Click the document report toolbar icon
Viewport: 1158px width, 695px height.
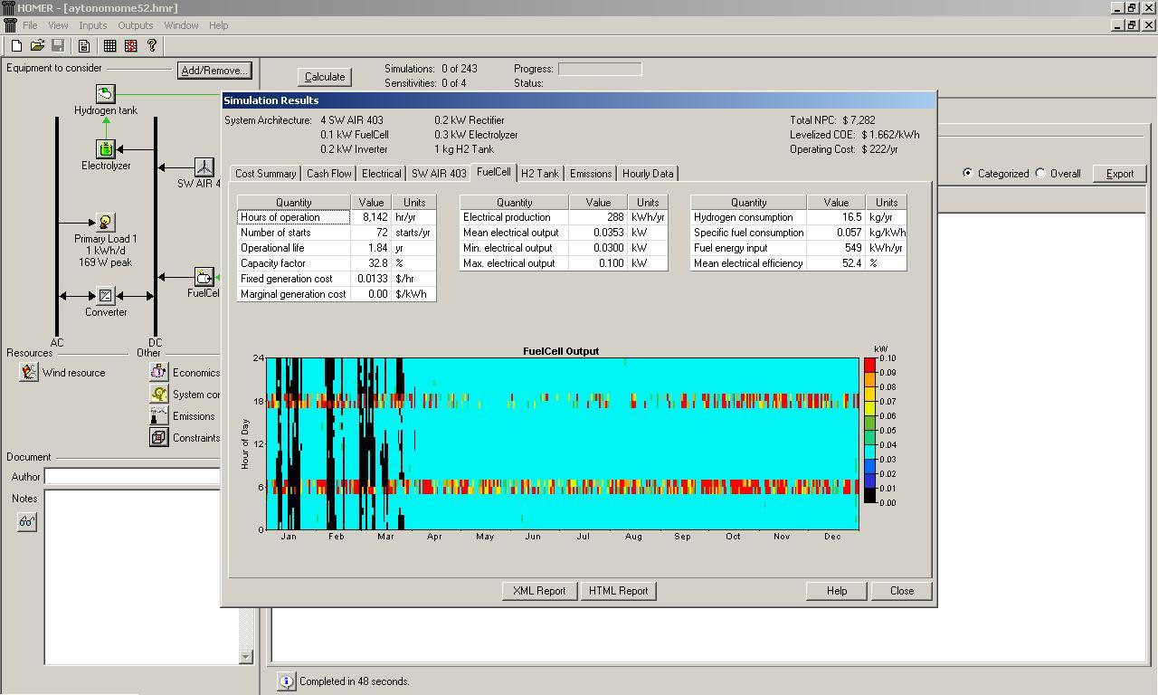[84, 45]
